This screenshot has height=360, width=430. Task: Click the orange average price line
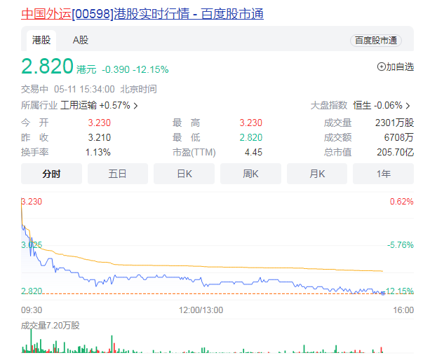pyautogui.click(x=210, y=266)
